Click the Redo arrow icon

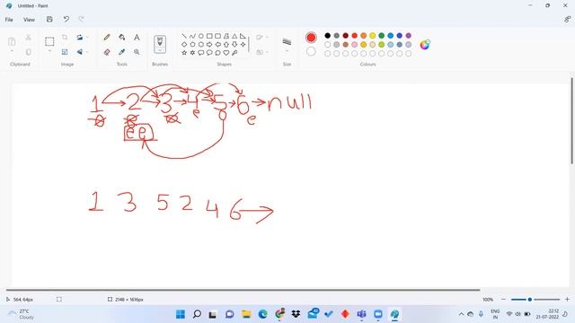[x=81, y=19]
